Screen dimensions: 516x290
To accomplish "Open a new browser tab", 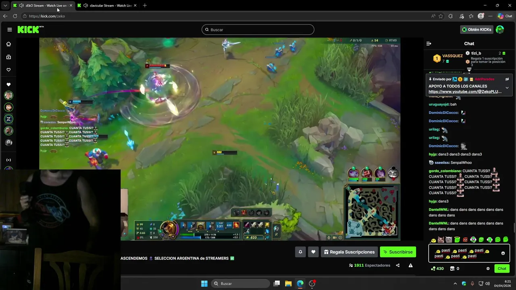I will coord(145,5).
